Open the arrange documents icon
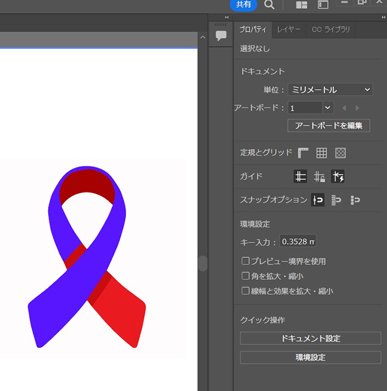This screenshot has width=387, height=391. [301, 5]
